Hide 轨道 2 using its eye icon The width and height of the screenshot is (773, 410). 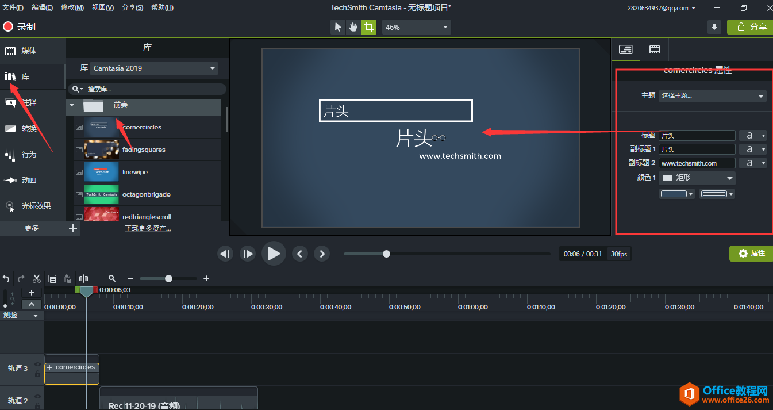pyautogui.click(x=37, y=397)
